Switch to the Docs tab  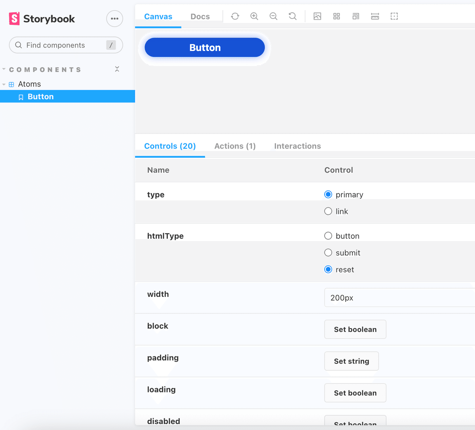200,17
